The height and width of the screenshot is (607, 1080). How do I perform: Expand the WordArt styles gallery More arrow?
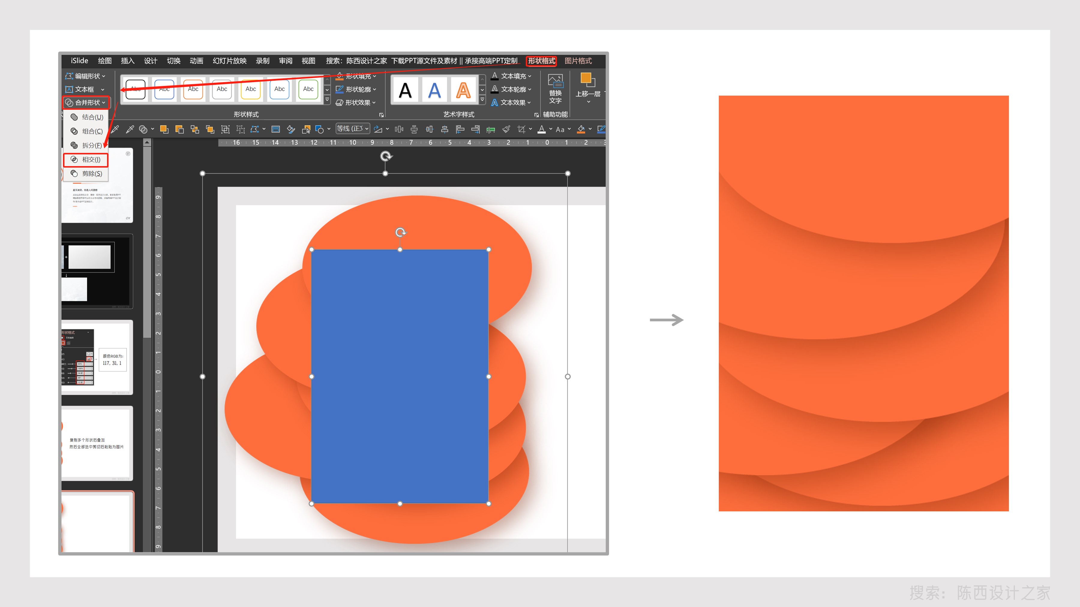(x=482, y=100)
